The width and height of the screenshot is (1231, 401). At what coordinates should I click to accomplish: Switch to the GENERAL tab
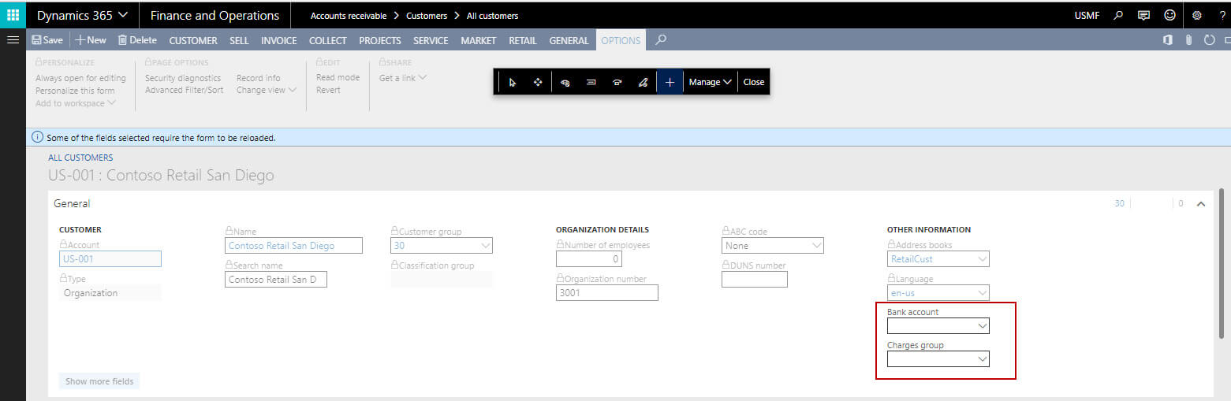pos(569,40)
